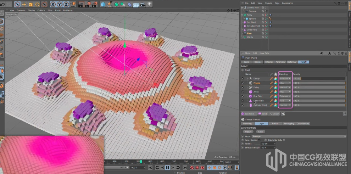Open the viewport Cameras menu
Image resolution: width=351 pixels, height=174 pixels.
pyautogui.click(x=21, y=10)
